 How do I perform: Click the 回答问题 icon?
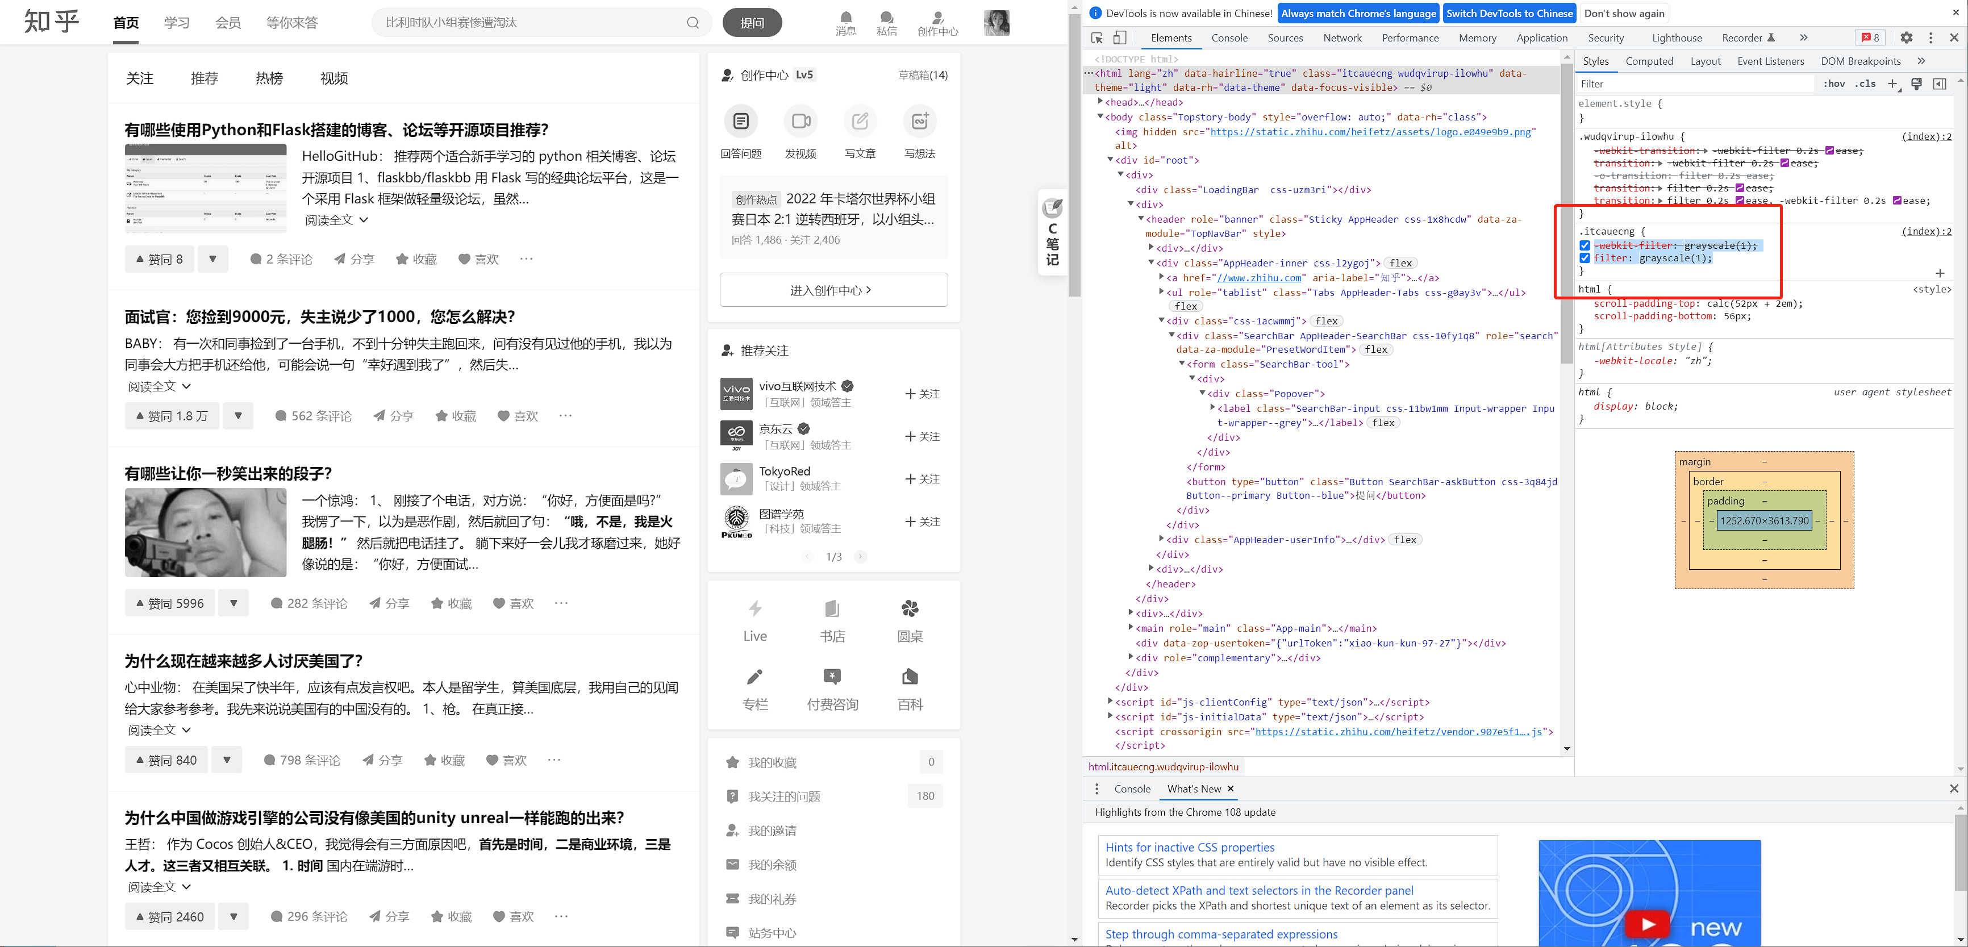click(741, 120)
